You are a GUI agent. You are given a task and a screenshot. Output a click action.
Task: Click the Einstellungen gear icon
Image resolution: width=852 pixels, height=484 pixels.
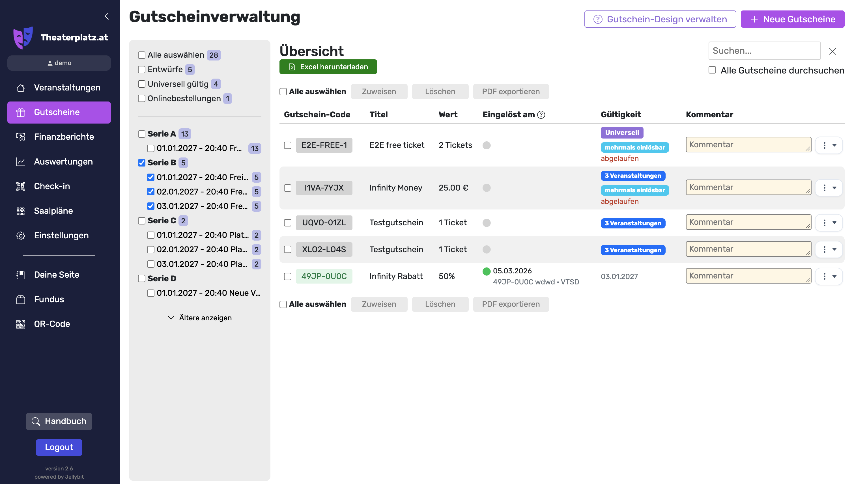point(21,236)
